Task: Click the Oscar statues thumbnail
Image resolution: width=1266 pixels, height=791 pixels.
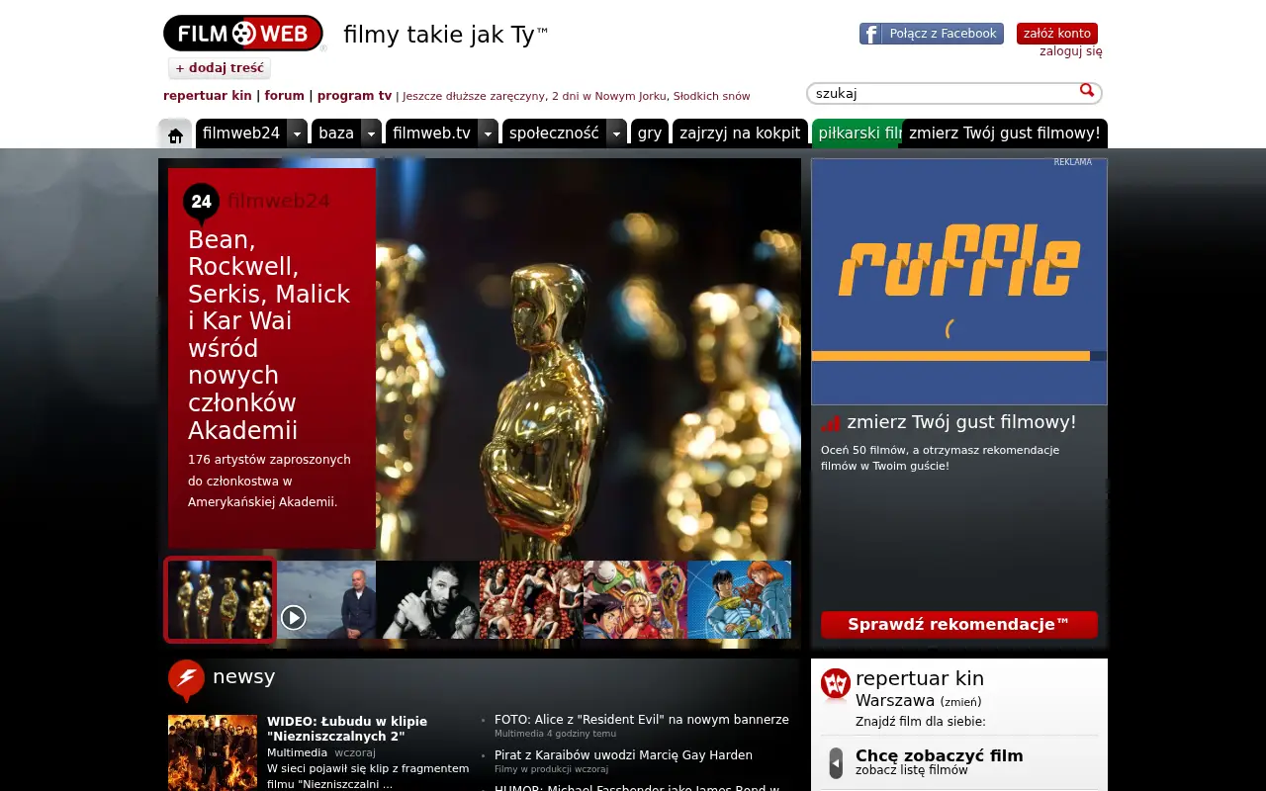Action: pos(220,600)
